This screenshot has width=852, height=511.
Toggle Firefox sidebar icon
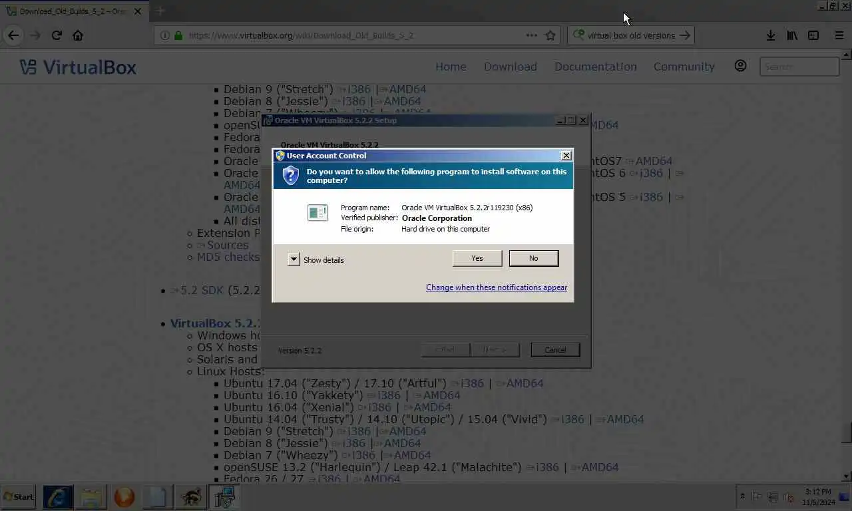pyautogui.click(x=813, y=35)
